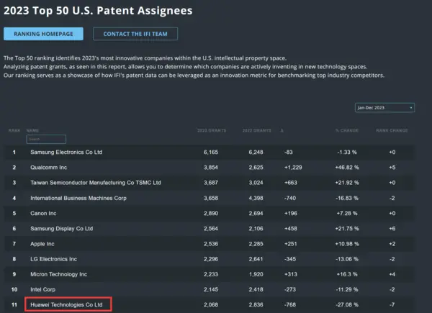Sort by the Rank column header
Image resolution: width=432 pixels, height=313 pixels.
click(x=14, y=130)
